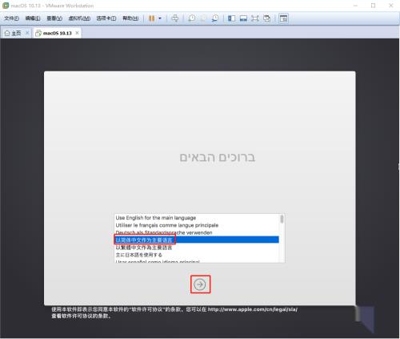Take a snapshot of the VM
The height and width of the screenshot is (339, 400).
click(x=191, y=18)
